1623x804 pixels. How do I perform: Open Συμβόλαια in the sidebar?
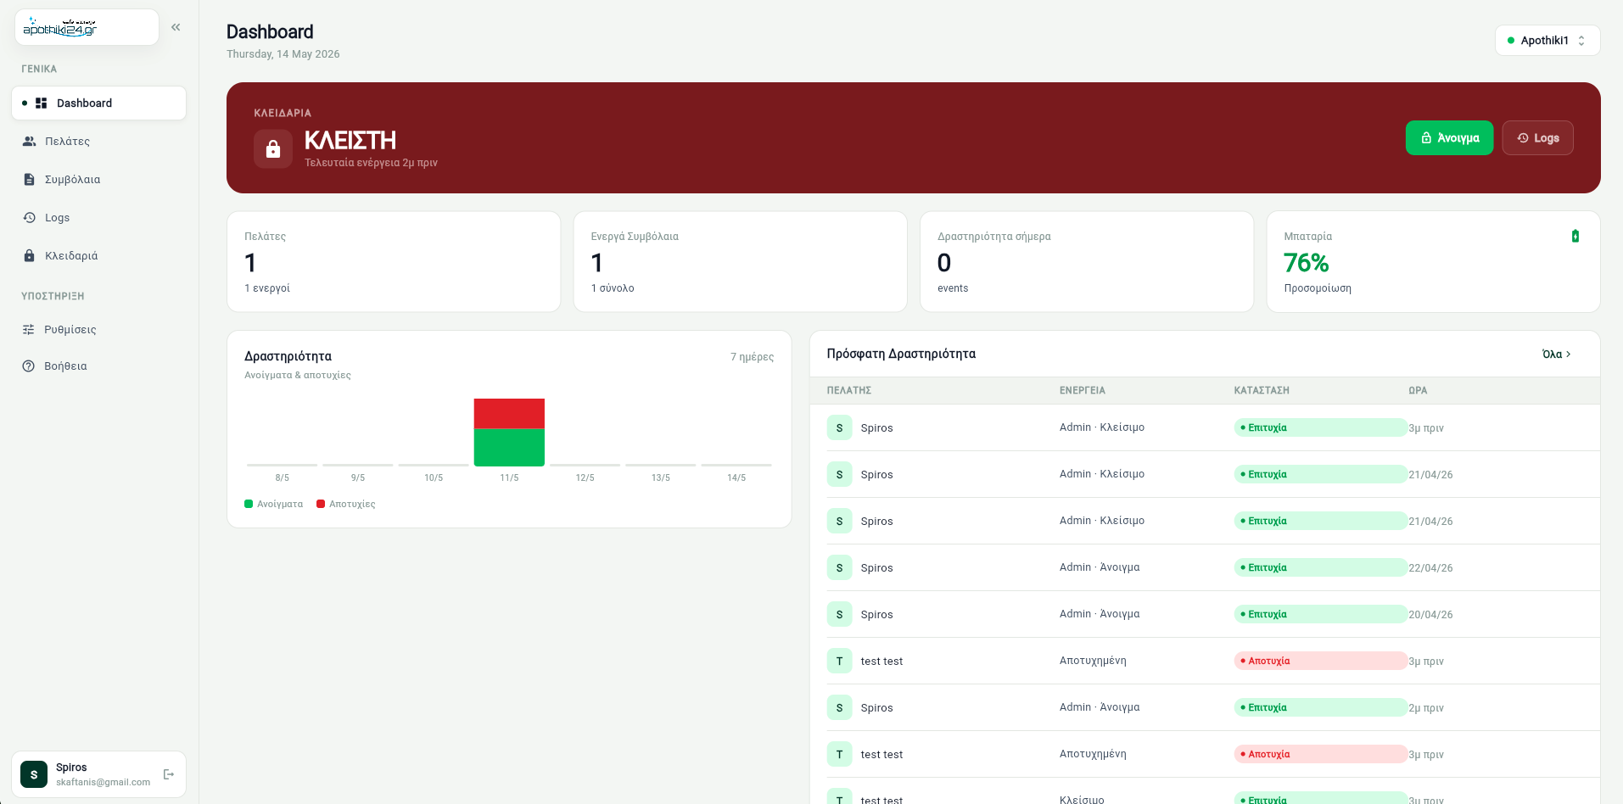[98, 180]
